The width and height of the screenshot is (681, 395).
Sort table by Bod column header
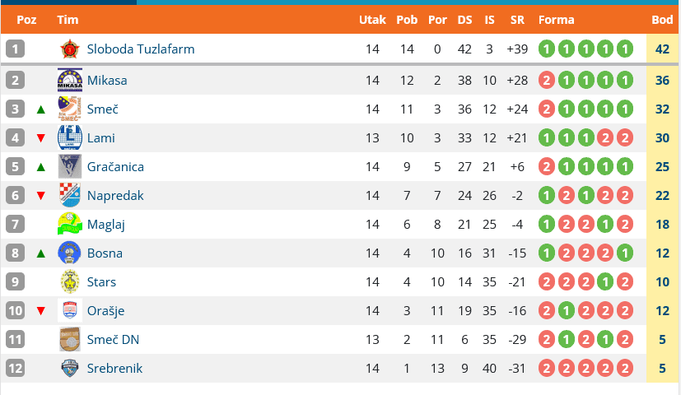click(x=662, y=20)
